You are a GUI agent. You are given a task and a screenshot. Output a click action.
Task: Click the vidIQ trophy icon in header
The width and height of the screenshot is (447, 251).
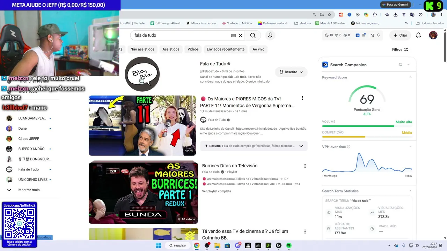373,35
